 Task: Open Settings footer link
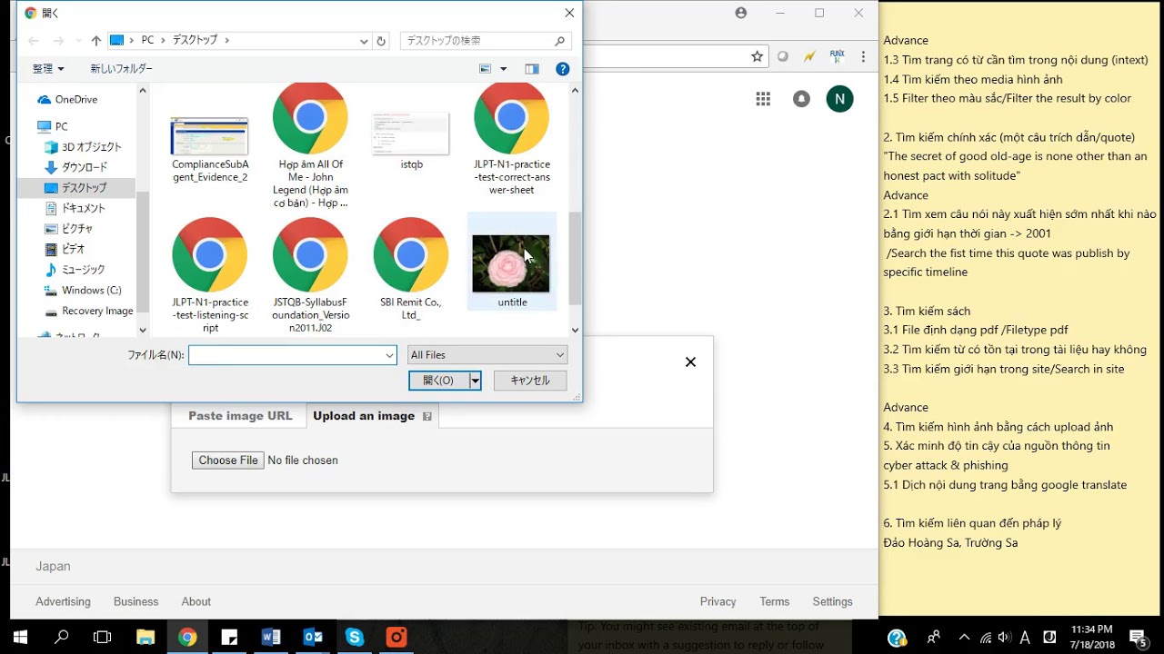(x=832, y=601)
